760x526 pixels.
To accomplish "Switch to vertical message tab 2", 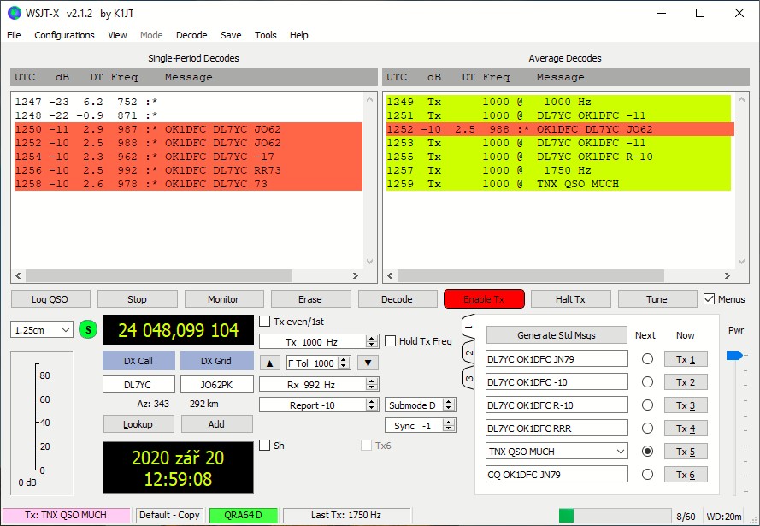I will coord(468,352).
